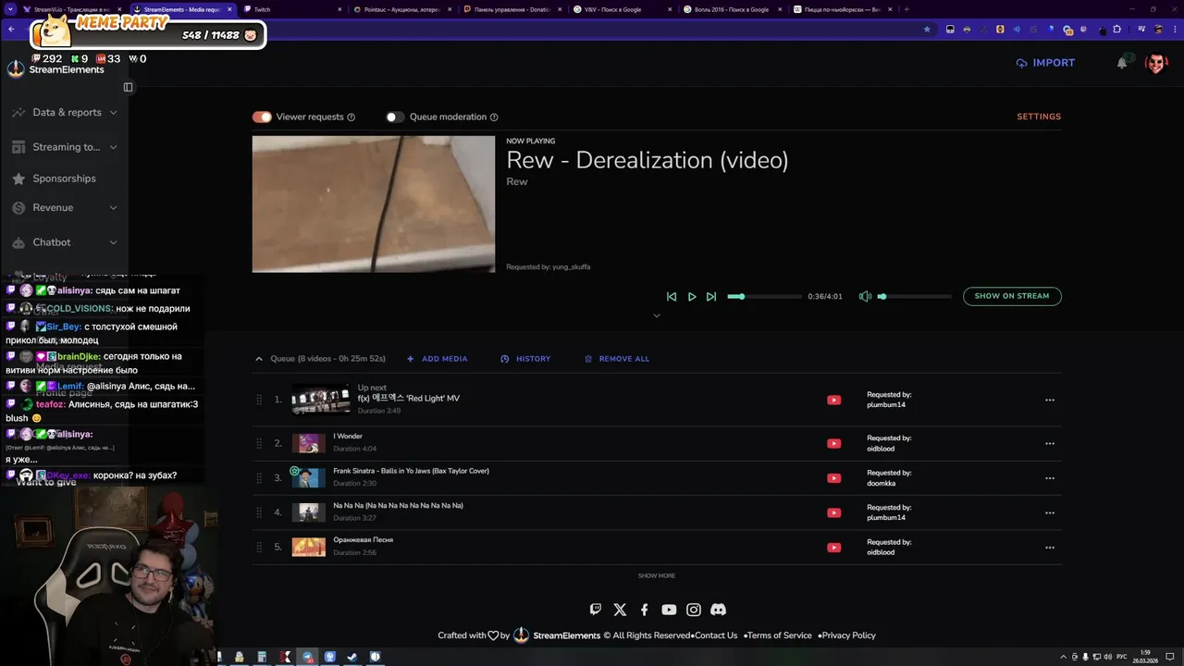Expand the Data & reports sidebar menu

coord(65,113)
